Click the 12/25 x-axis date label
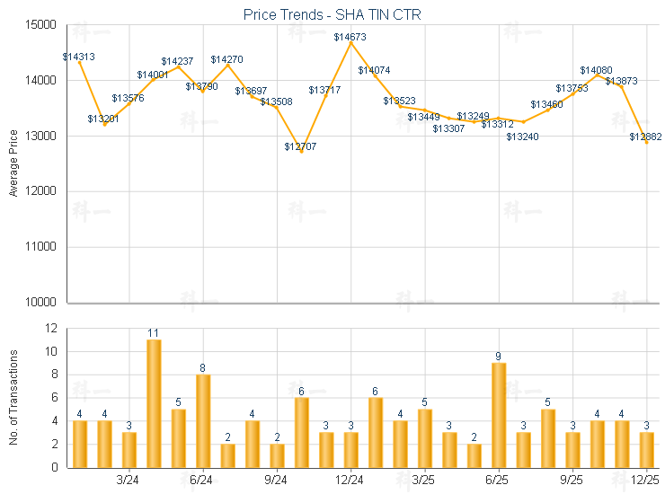The height and width of the screenshot is (494, 665). pyautogui.click(x=646, y=481)
